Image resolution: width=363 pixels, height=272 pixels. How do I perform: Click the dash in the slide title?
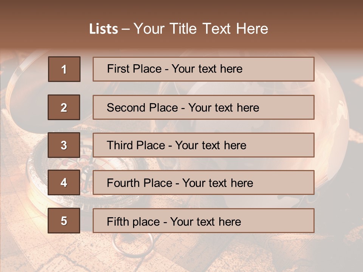pos(126,29)
